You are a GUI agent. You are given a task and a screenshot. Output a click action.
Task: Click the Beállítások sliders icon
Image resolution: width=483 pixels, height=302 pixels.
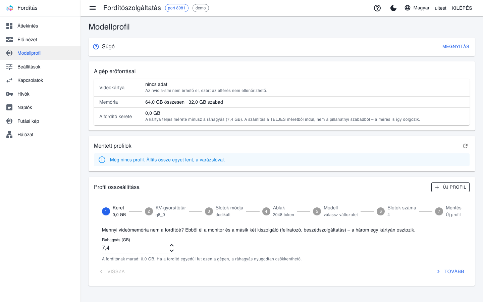9,67
